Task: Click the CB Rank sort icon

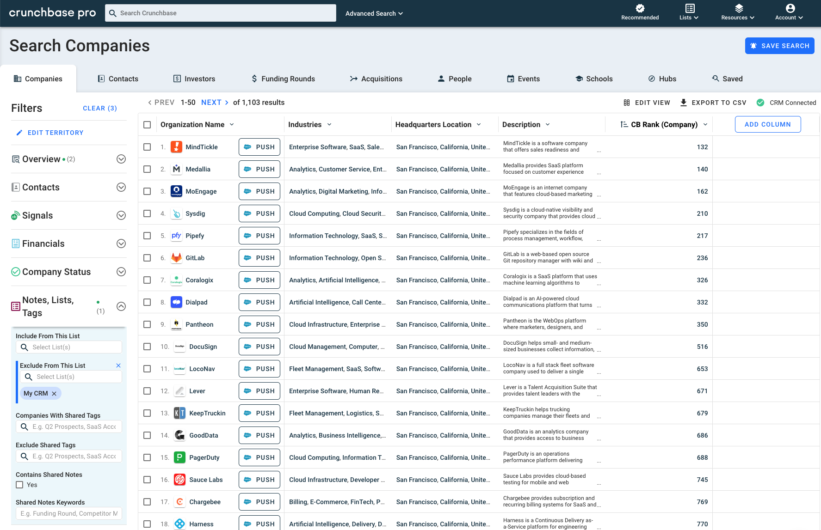Action: tap(624, 124)
